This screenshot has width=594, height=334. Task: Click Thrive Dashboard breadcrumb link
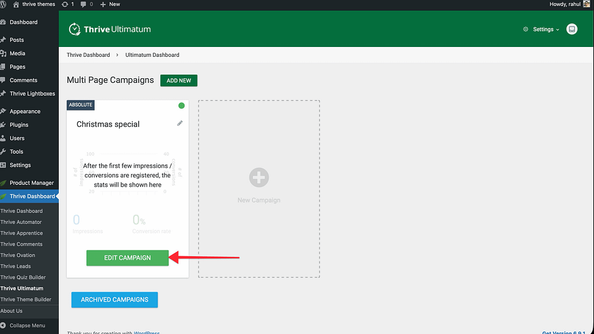(88, 55)
